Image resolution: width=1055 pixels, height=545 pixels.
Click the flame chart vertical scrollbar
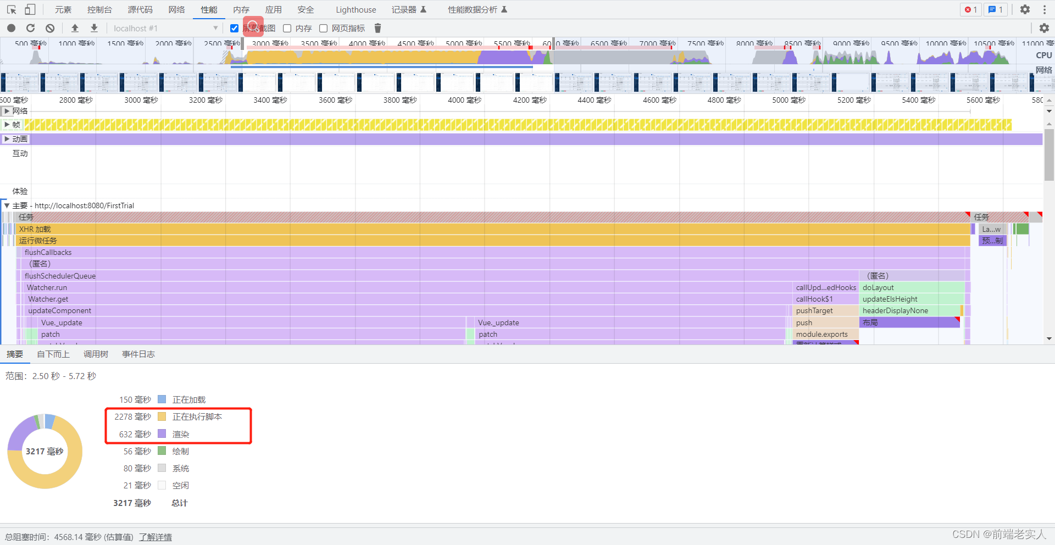coord(1049,155)
